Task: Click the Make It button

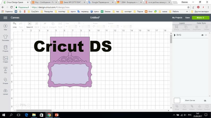Action: tap(201, 18)
